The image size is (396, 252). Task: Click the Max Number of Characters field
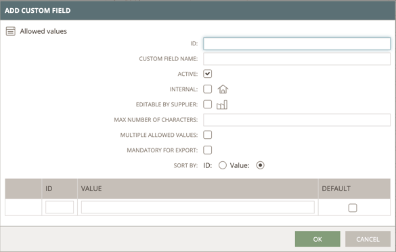296,120
